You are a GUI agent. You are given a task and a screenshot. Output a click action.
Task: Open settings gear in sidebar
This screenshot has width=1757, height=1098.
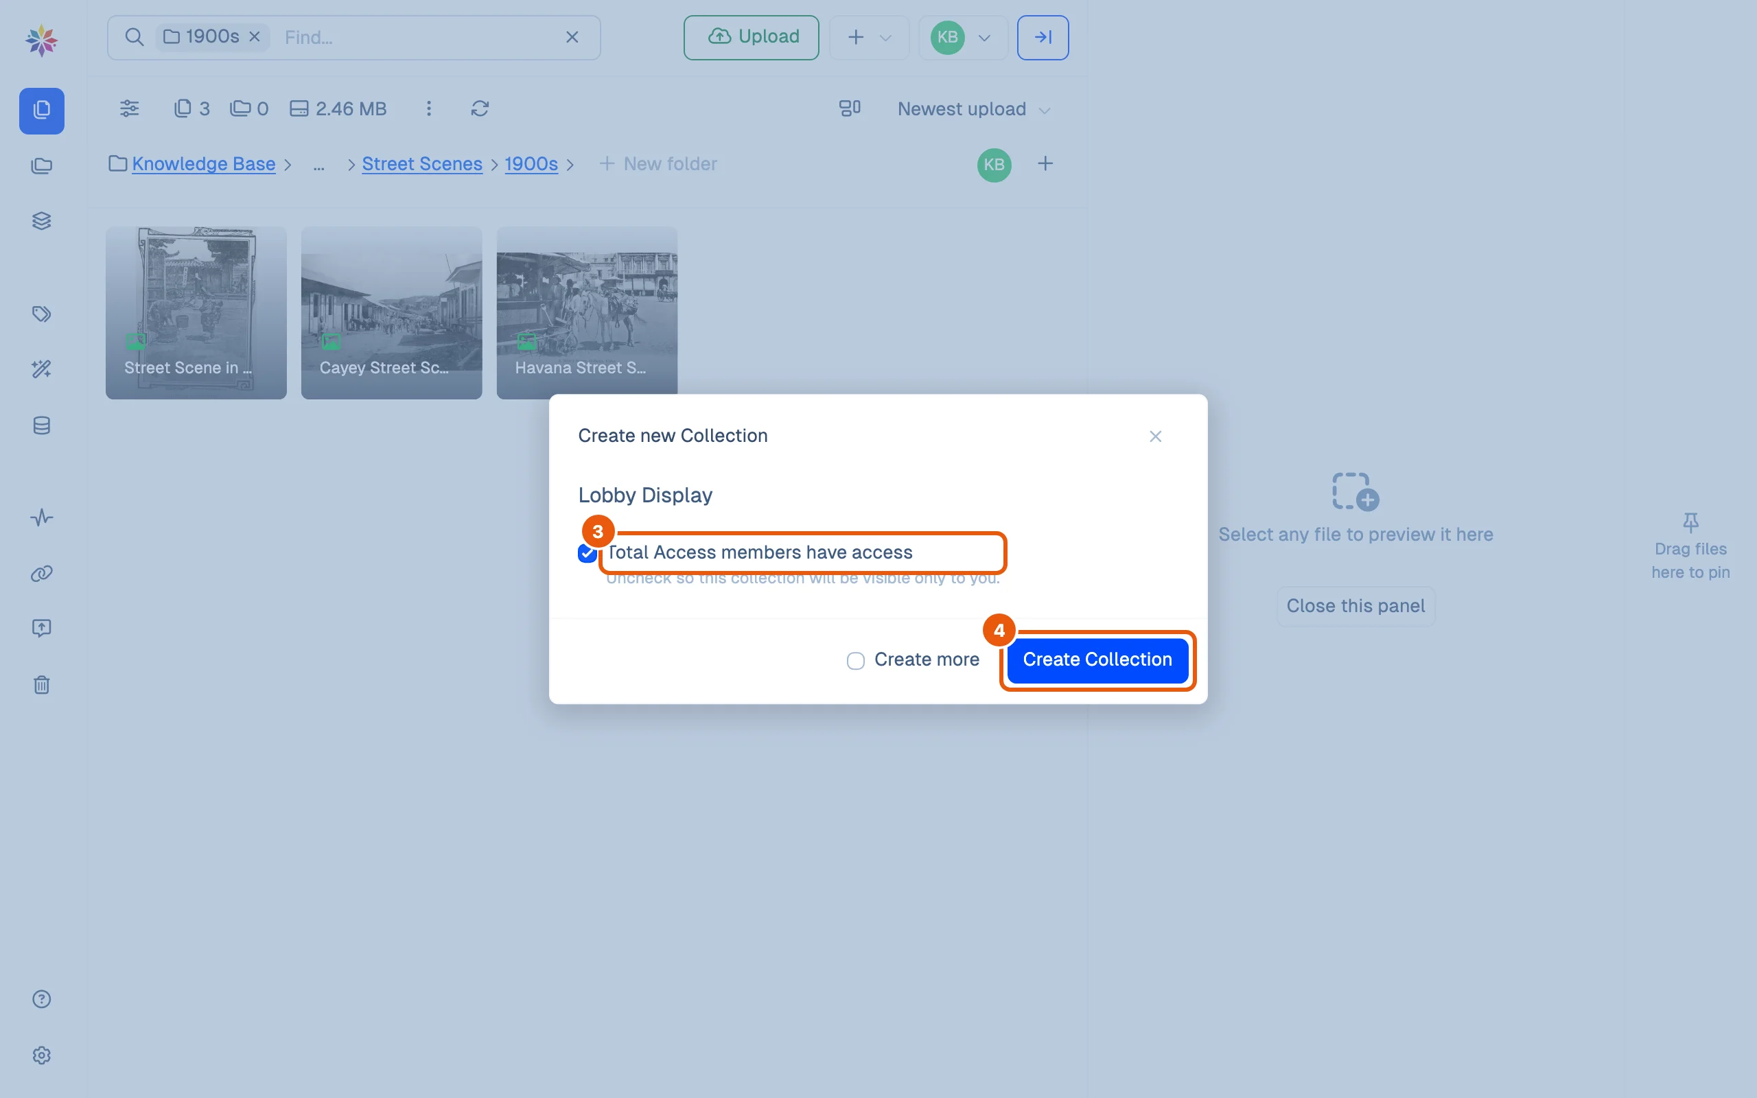(41, 1055)
